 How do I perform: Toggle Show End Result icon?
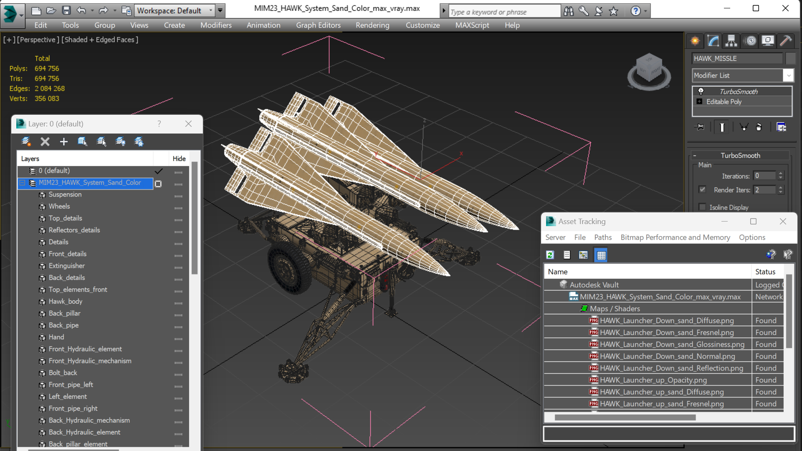click(722, 127)
